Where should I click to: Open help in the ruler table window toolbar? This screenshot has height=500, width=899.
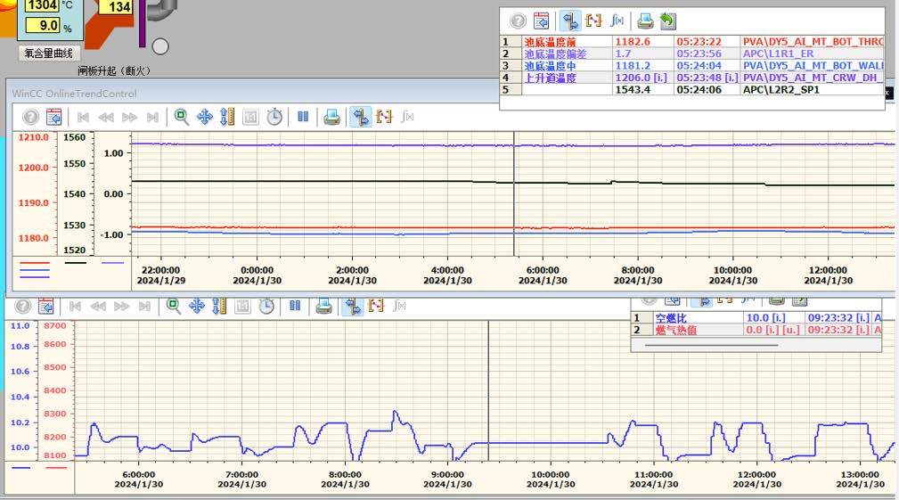(x=518, y=21)
